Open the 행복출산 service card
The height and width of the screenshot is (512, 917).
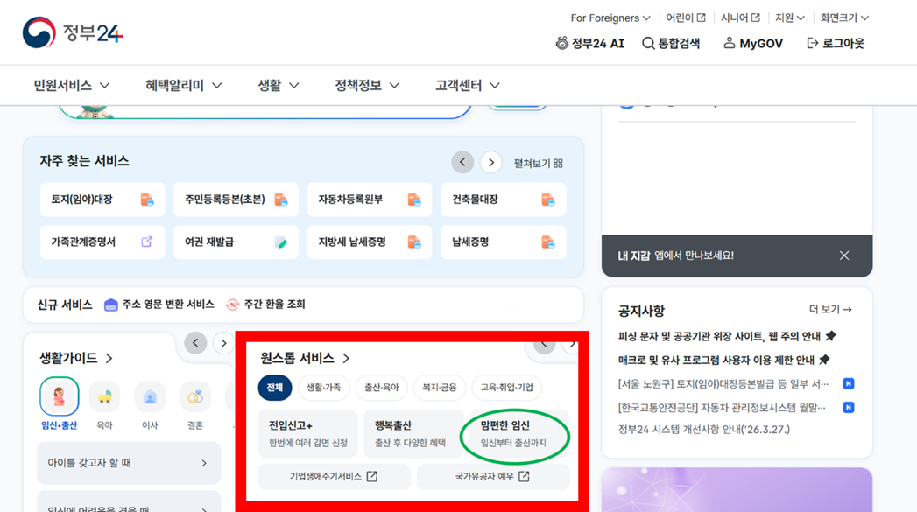coord(413,434)
